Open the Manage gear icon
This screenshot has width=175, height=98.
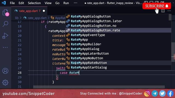[x=5, y=82]
